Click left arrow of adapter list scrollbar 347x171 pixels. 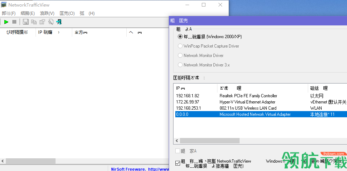(177, 141)
